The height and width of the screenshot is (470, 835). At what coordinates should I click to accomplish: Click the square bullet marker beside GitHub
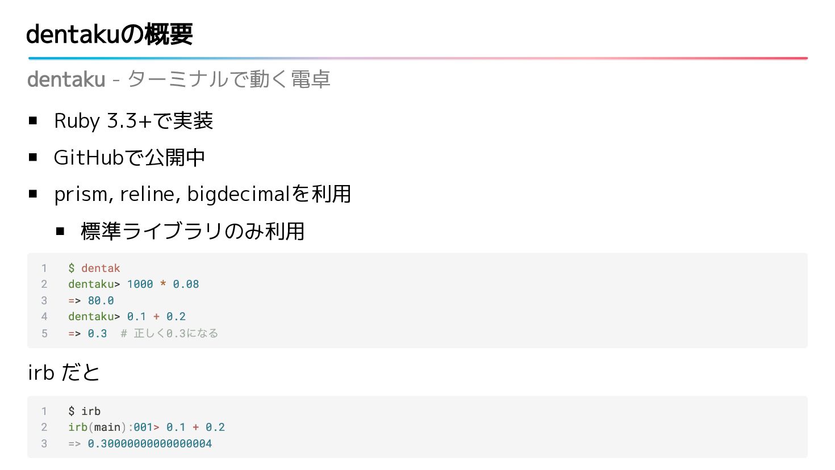(33, 157)
